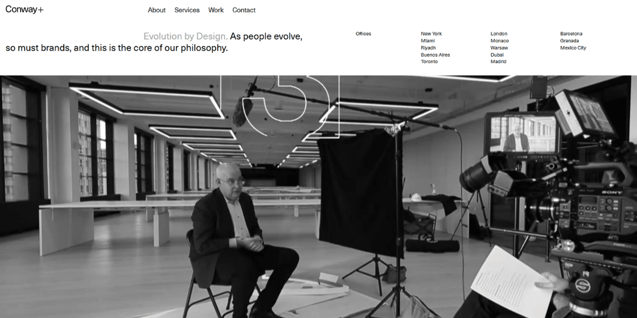Select the Warsaw office link

[x=499, y=48]
